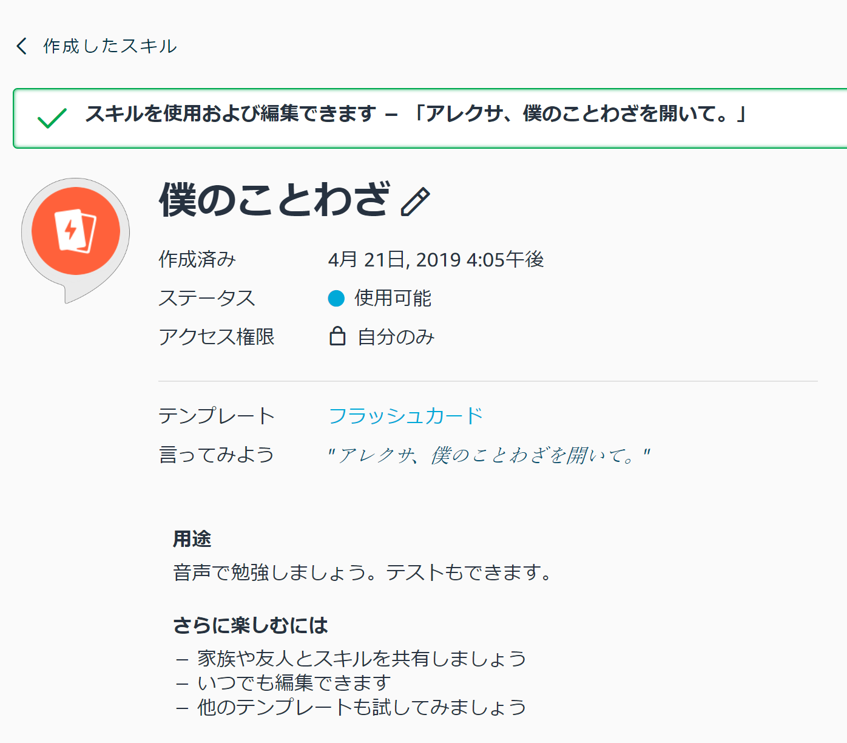Click the さらに楽しむには heading

251,625
